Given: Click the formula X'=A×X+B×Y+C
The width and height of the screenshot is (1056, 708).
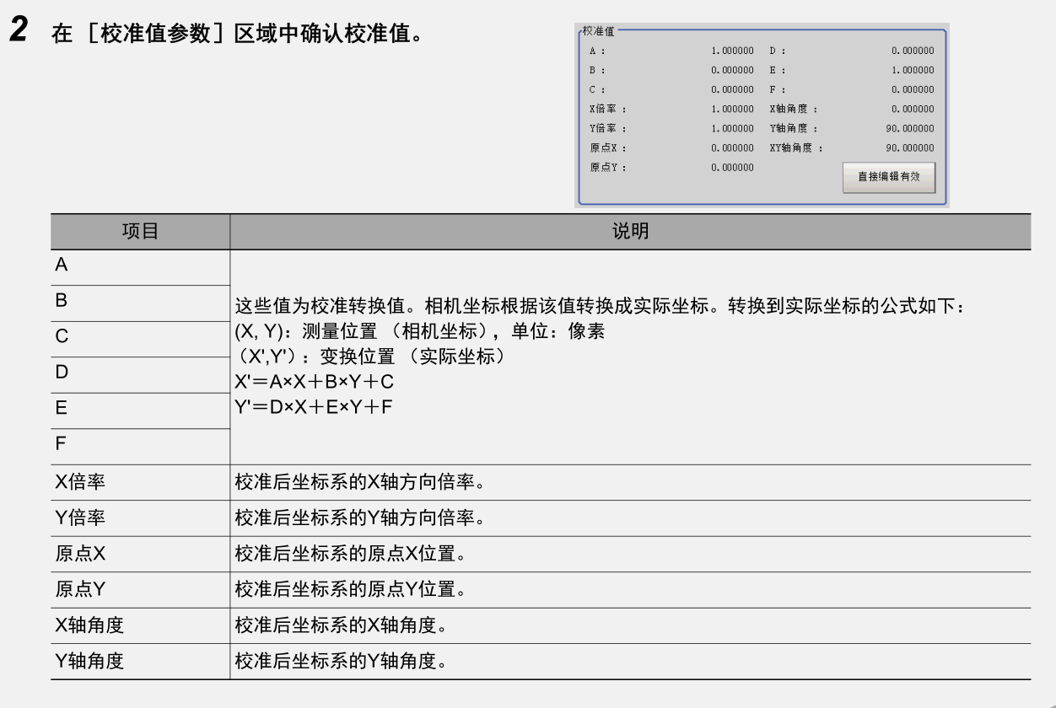Looking at the screenshot, I should tap(314, 382).
